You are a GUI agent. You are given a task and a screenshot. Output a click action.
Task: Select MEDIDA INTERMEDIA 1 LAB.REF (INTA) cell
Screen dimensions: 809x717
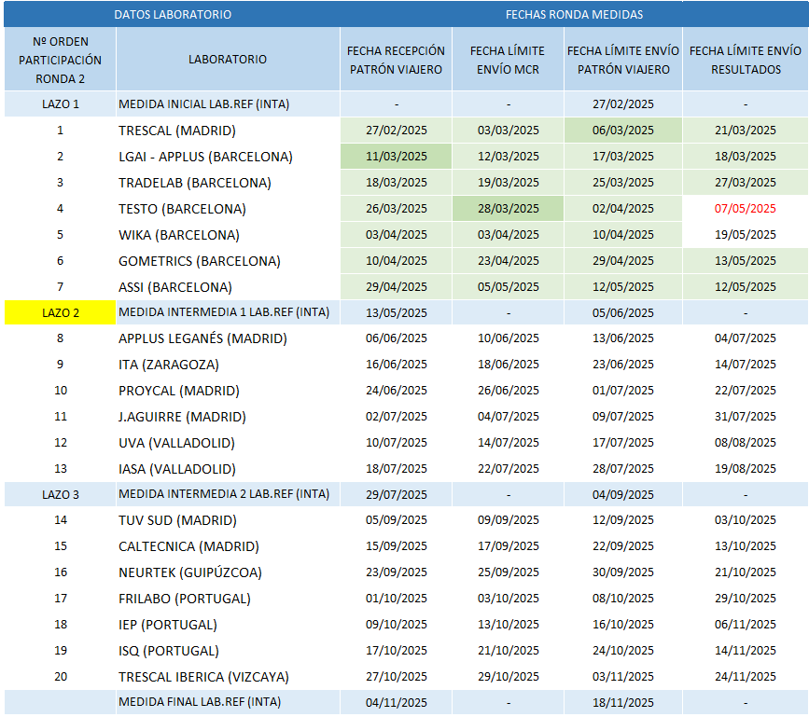click(228, 312)
